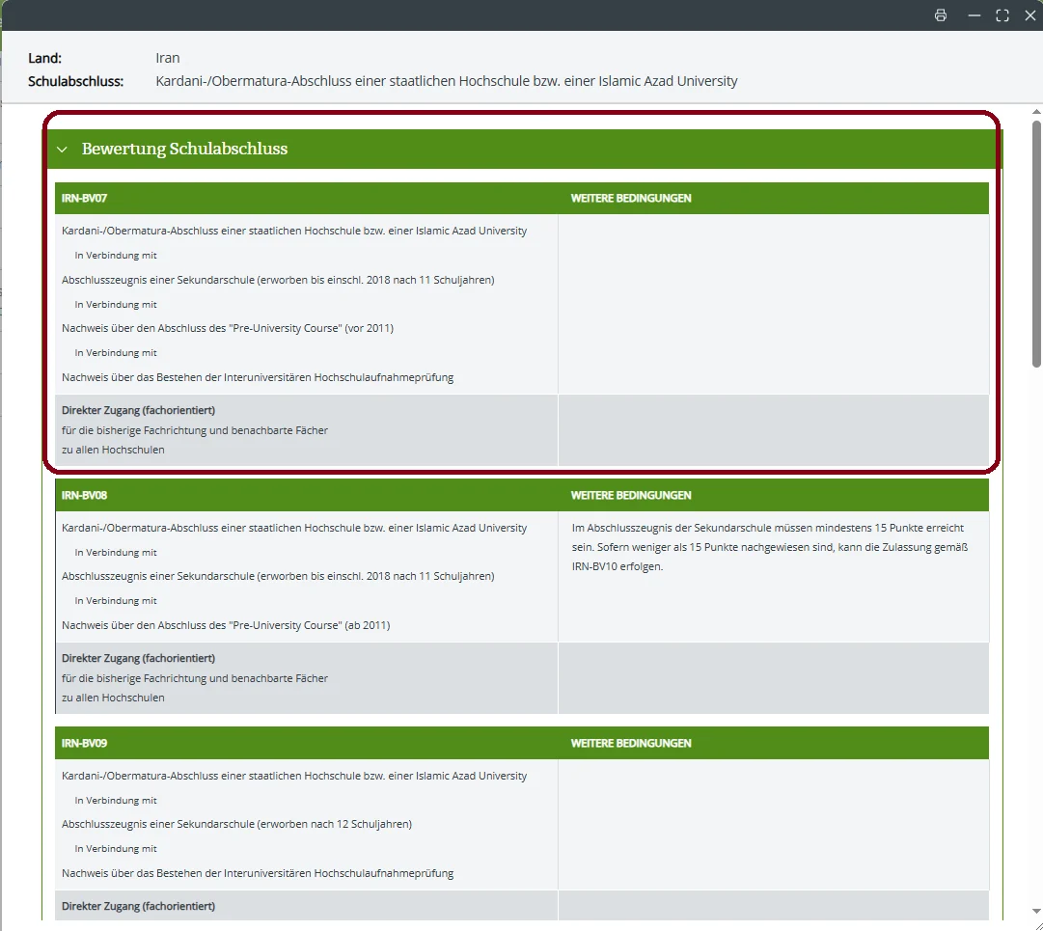Click the Bewertung Schulabschluss heading
1043x931 pixels.
pos(184,149)
